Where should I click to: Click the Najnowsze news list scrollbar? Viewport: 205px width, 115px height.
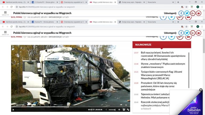pyautogui.click(x=189, y=70)
